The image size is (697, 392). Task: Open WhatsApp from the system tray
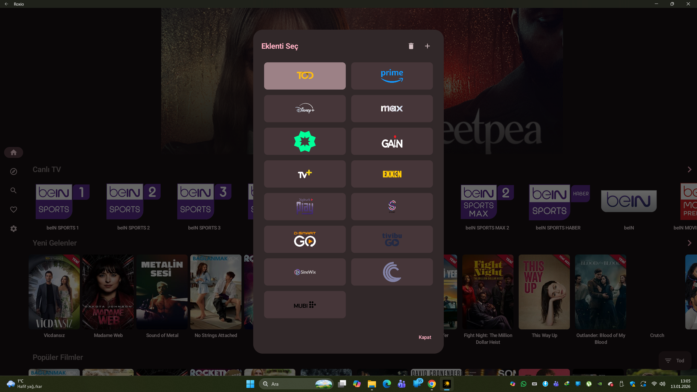tap(524, 384)
